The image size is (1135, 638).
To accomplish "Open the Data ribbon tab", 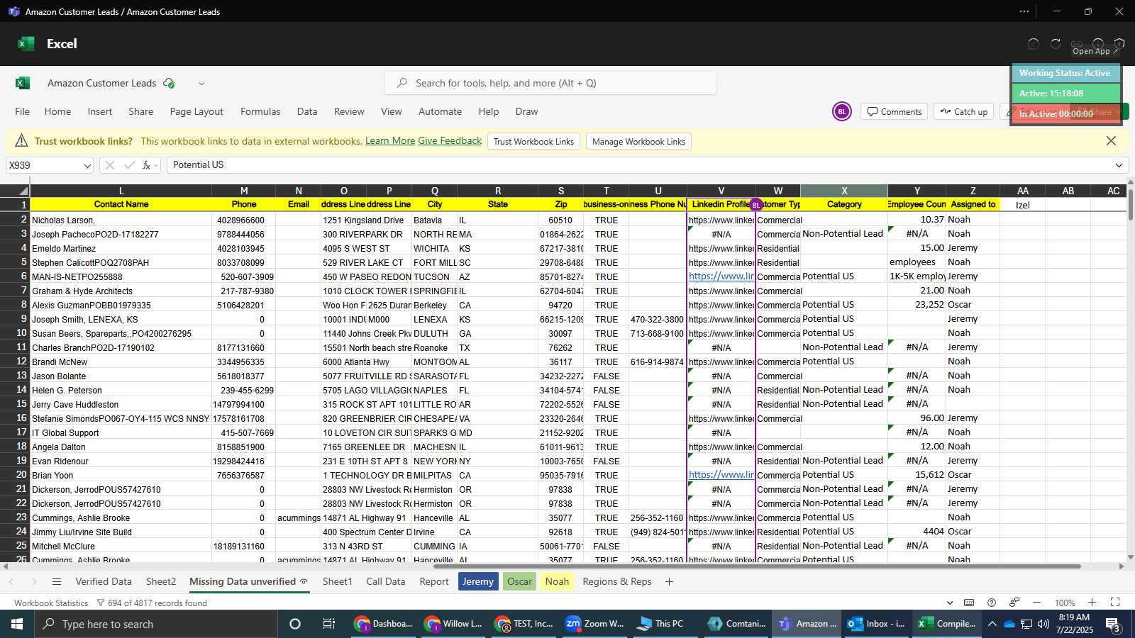I will pyautogui.click(x=307, y=111).
